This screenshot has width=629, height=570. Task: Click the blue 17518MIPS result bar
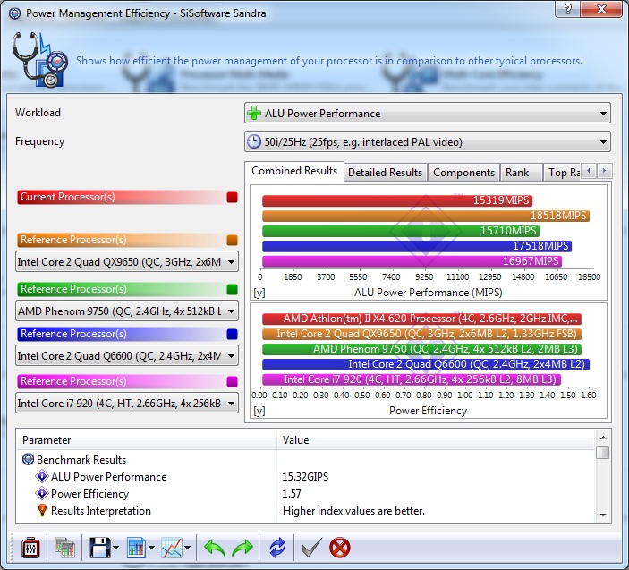pyautogui.click(x=417, y=246)
